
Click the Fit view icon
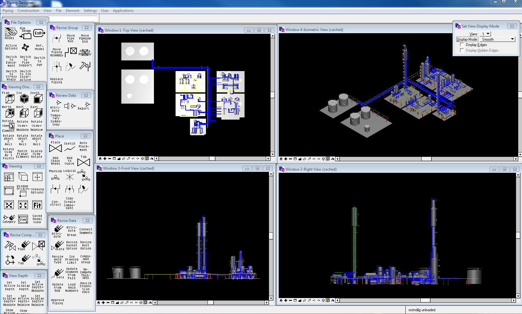(37, 205)
